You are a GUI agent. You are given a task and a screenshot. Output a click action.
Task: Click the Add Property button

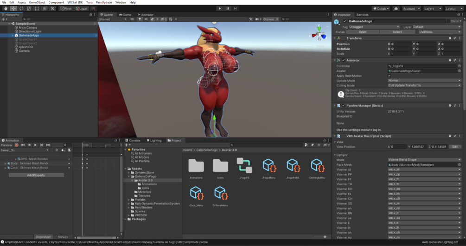point(36,175)
